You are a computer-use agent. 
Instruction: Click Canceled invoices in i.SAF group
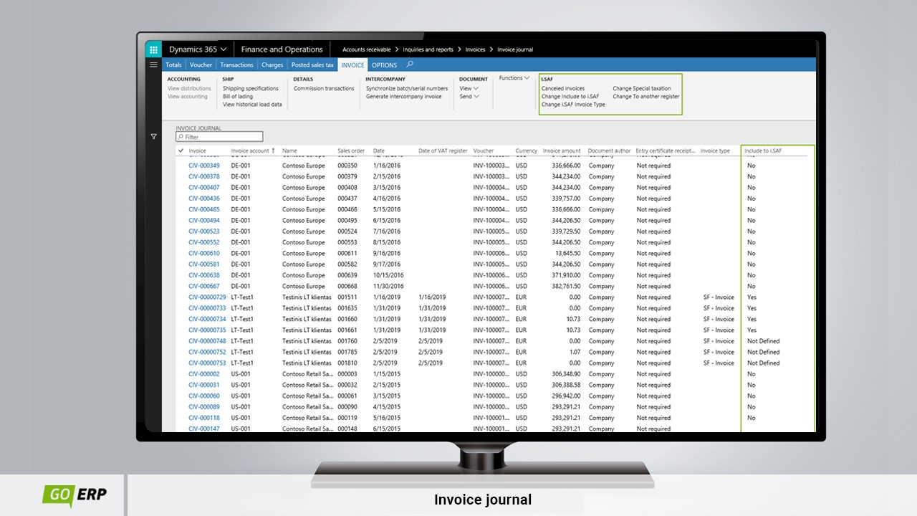click(563, 88)
